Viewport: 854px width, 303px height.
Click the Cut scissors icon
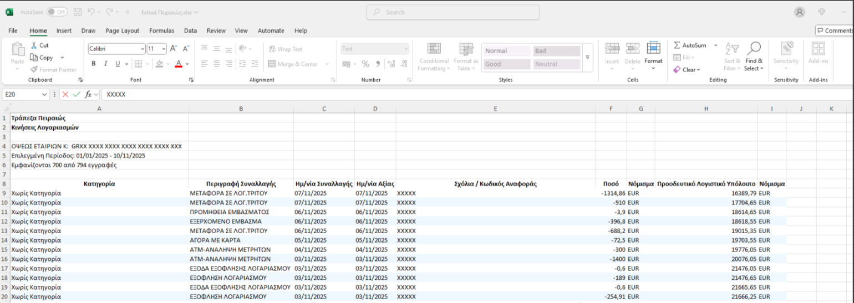[34, 45]
